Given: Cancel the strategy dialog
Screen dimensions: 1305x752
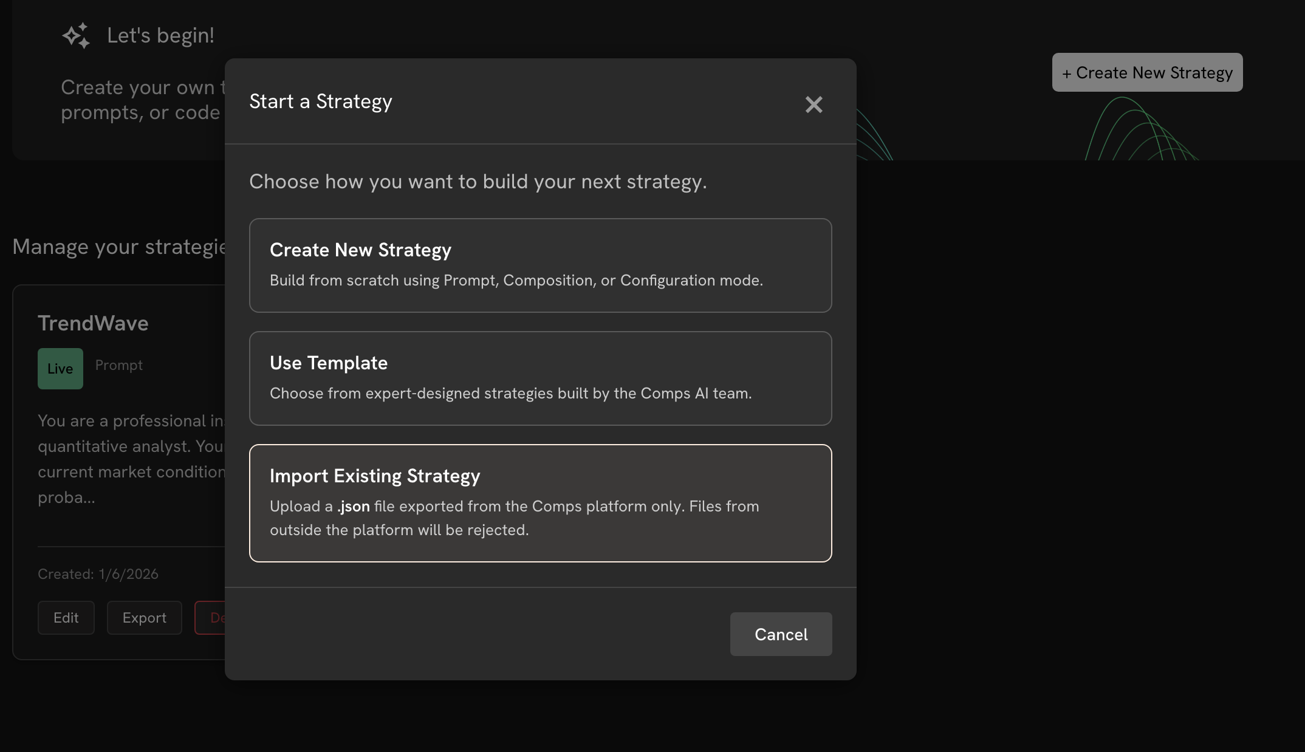Looking at the screenshot, I should pyautogui.click(x=781, y=634).
